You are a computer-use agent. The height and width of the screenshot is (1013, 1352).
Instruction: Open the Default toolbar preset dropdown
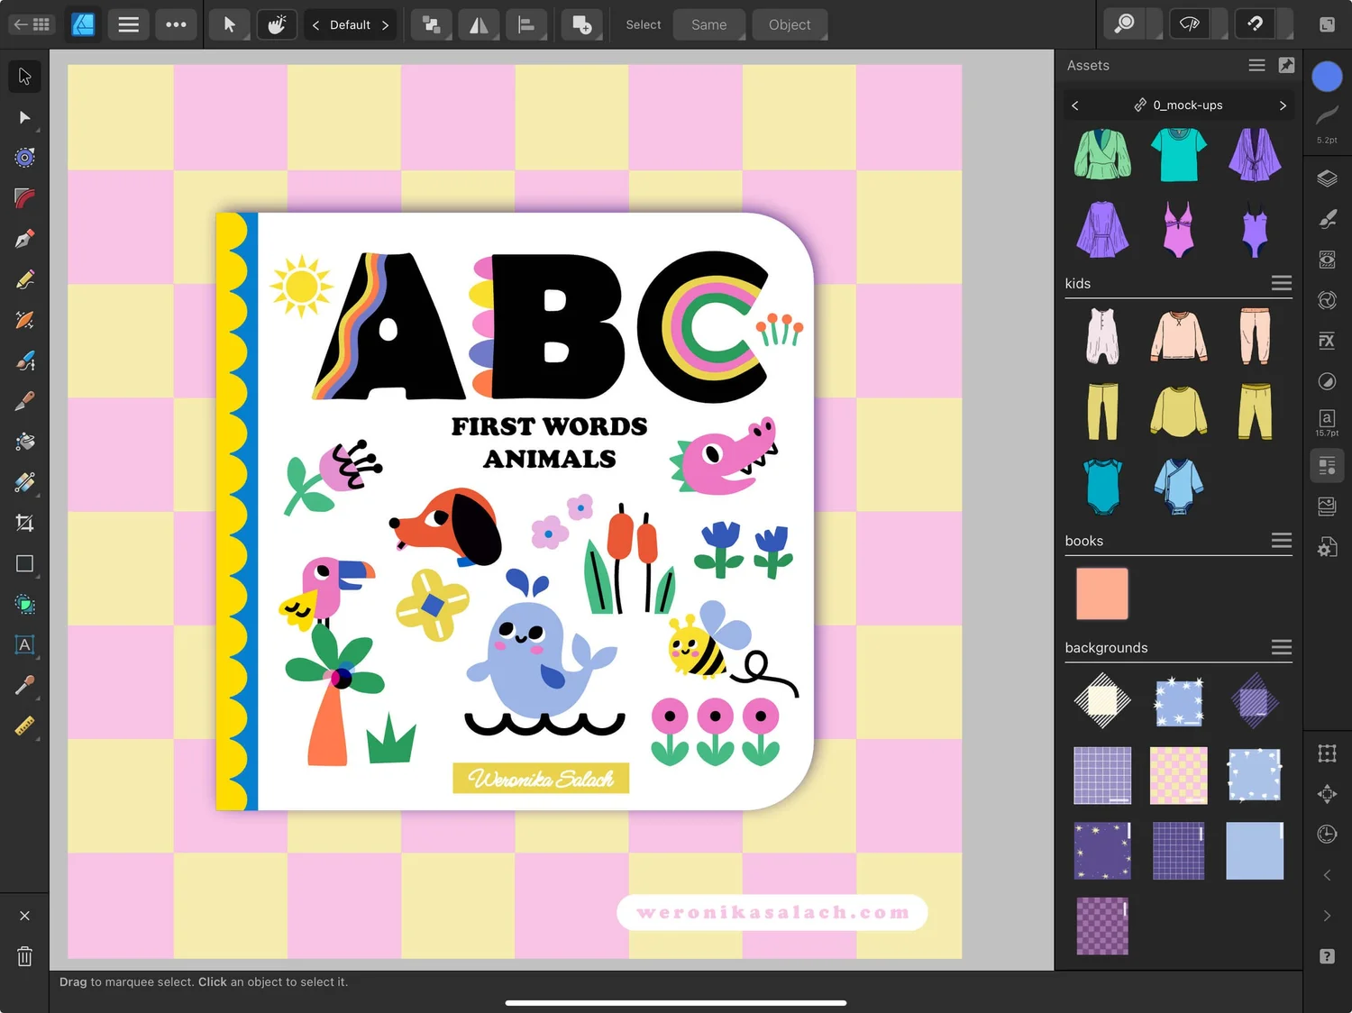click(351, 24)
